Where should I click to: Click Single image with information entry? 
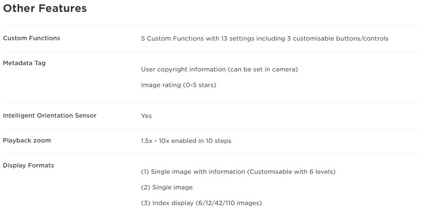click(x=238, y=172)
